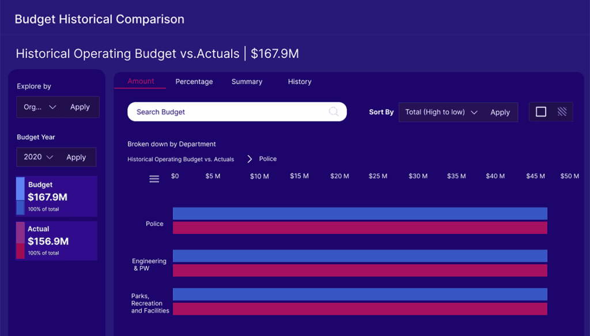The width and height of the screenshot is (590, 336).
Task: Click inside the Search Budget field
Action: (219, 111)
